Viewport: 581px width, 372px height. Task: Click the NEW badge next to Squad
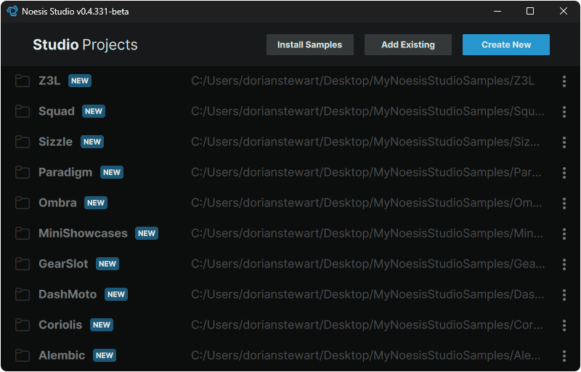tap(94, 111)
